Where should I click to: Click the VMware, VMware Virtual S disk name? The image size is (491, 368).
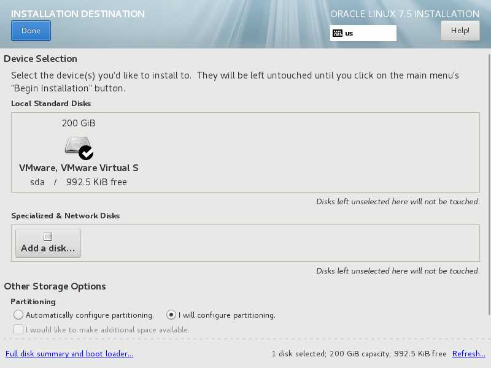pos(79,167)
